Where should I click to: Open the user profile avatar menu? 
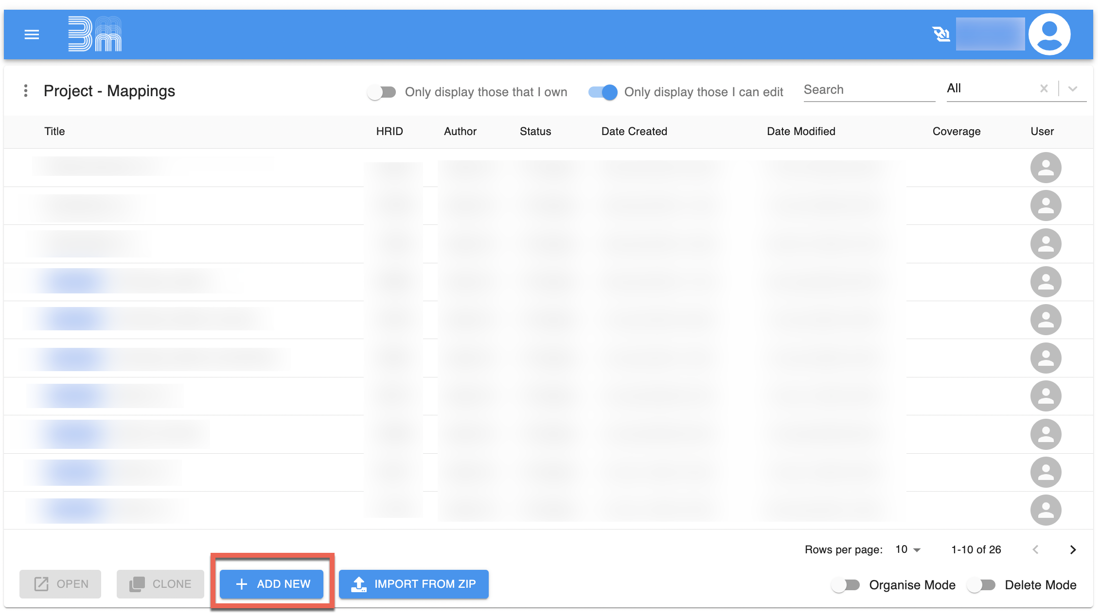point(1049,34)
